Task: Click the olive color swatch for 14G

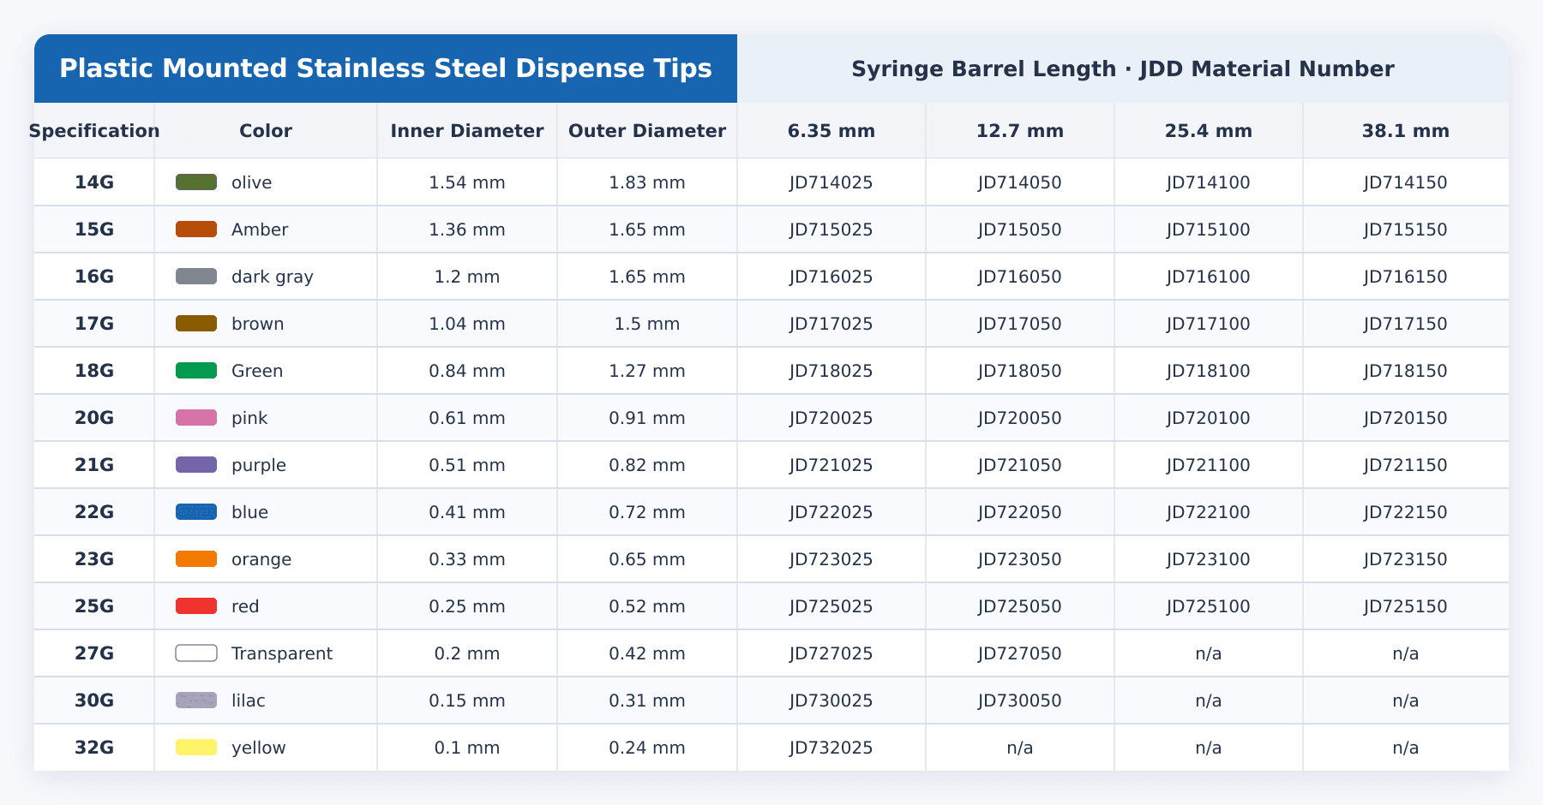Action: point(196,182)
